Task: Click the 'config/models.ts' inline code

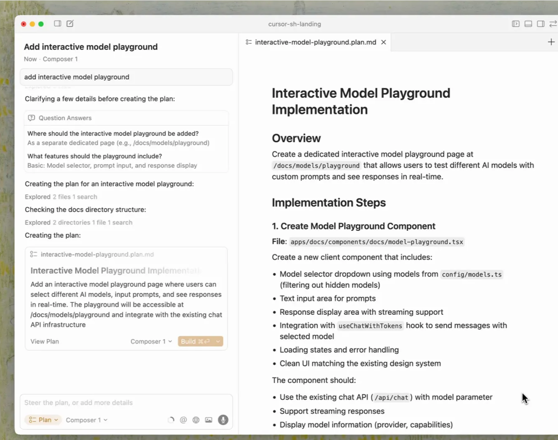Action: (x=471, y=274)
